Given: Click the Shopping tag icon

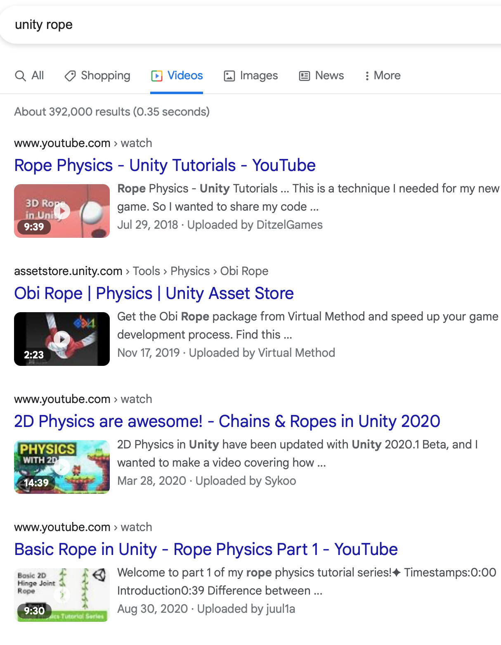Looking at the screenshot, I should click(70, 76).
